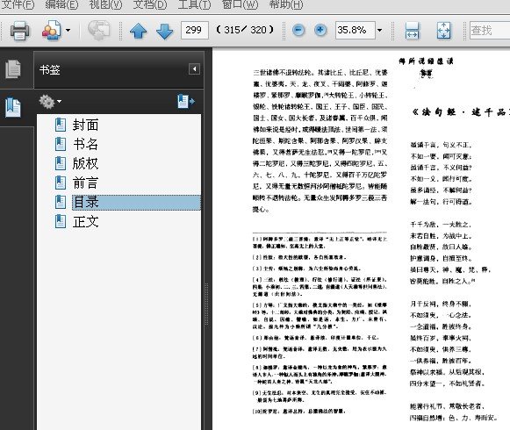This screenshot has width=510, height=430.
Task: Open the 书名 bookmark
Action: (85, 144)
